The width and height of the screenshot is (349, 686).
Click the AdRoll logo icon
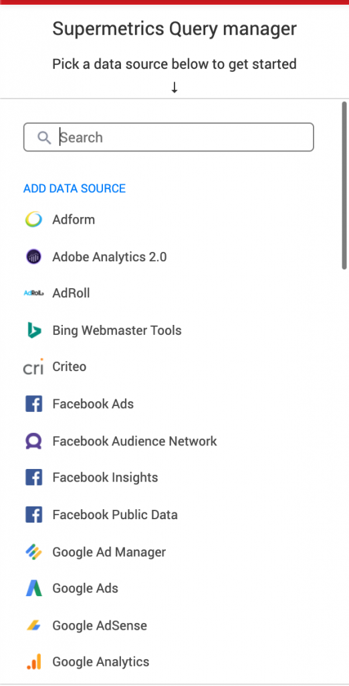point(33,293)
